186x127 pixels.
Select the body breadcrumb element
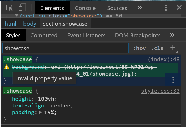click(30, 24)
